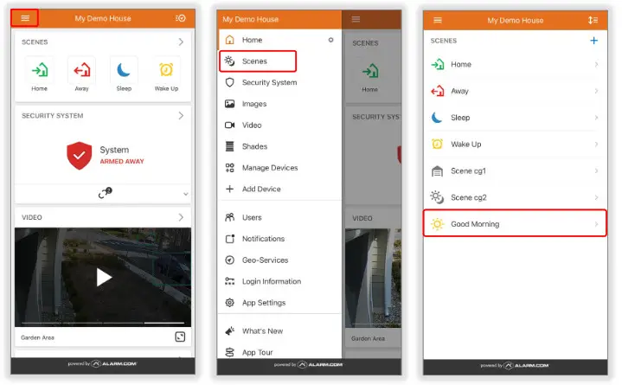The image size is (622, 385).
Task: Tap chevron on Home row in Scenes list
Action: click(596, 64)
